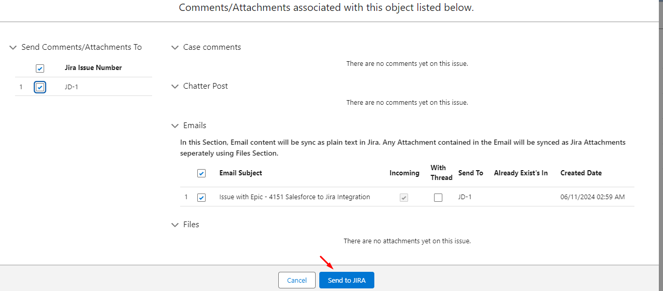Click JD-1 in the Send To column
The image size is (663, 291).
click(x=465, y=197)
